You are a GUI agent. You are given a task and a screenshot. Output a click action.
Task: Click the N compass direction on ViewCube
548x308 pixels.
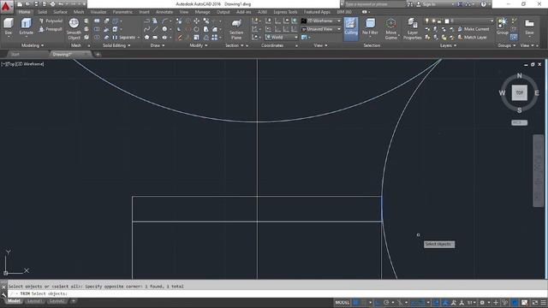(520, 75)
